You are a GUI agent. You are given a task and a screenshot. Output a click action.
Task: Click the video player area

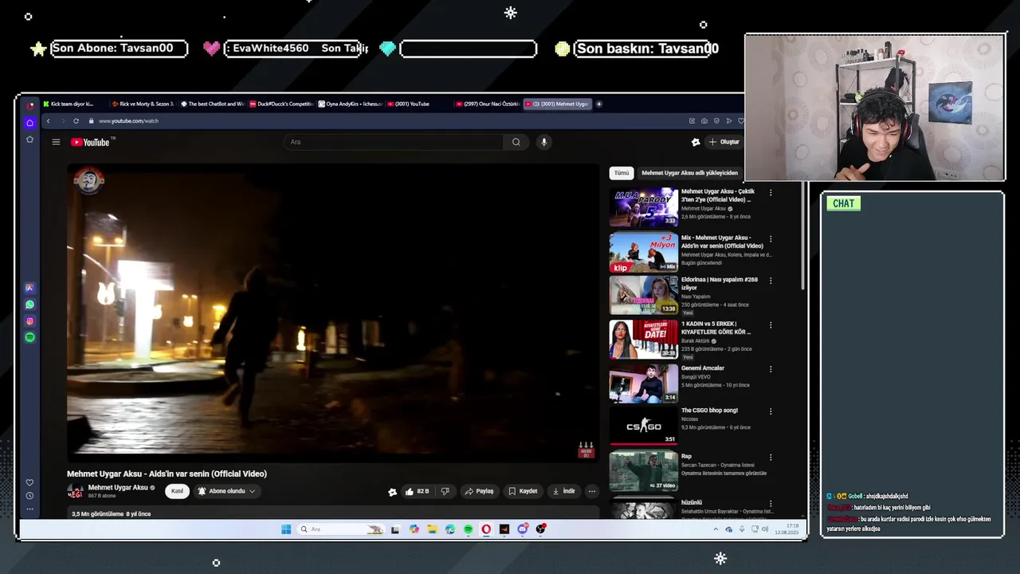click(332, 313)
